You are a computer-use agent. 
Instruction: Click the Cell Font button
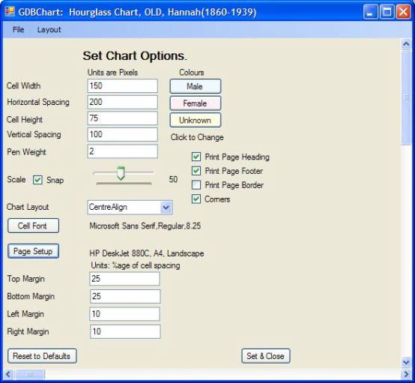tap(34, 226)
